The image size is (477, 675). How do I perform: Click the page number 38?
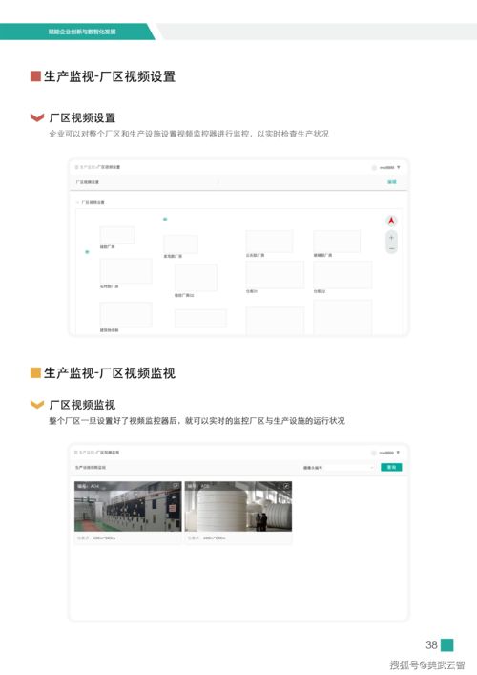431,644
